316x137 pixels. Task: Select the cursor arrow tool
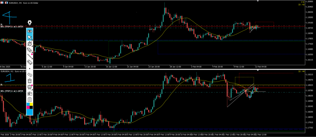click(x=30, y=37)
